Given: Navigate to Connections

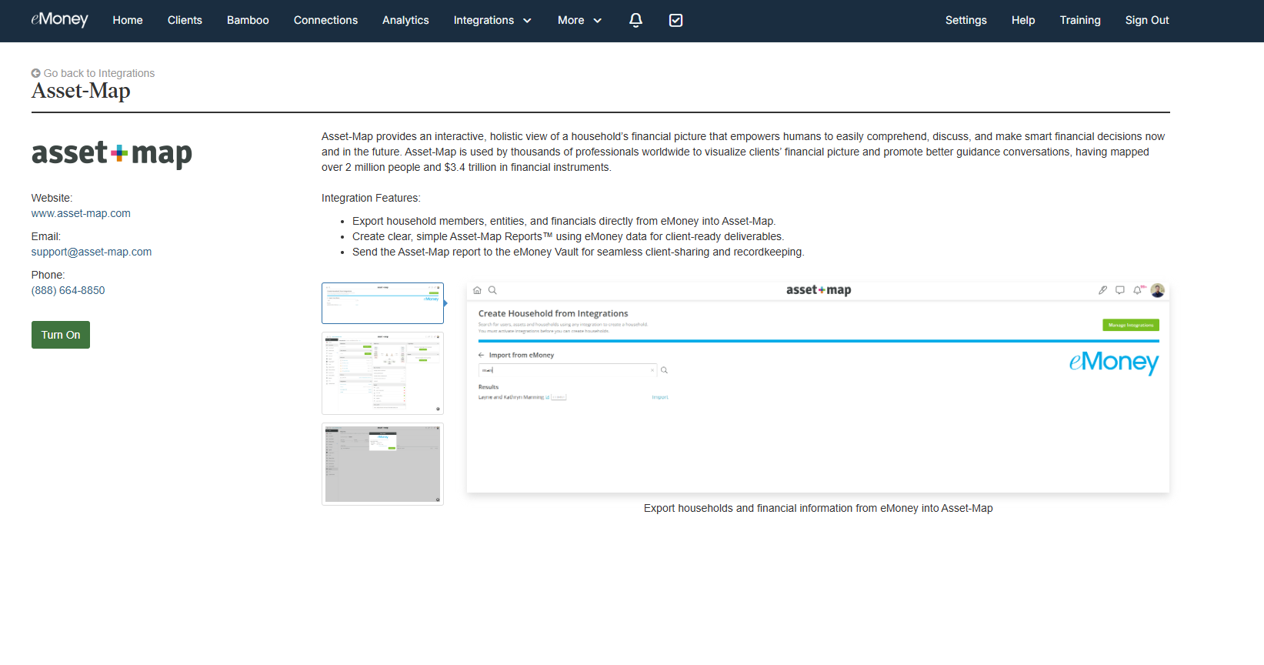Looking at the screenshot, I should 325,20.
